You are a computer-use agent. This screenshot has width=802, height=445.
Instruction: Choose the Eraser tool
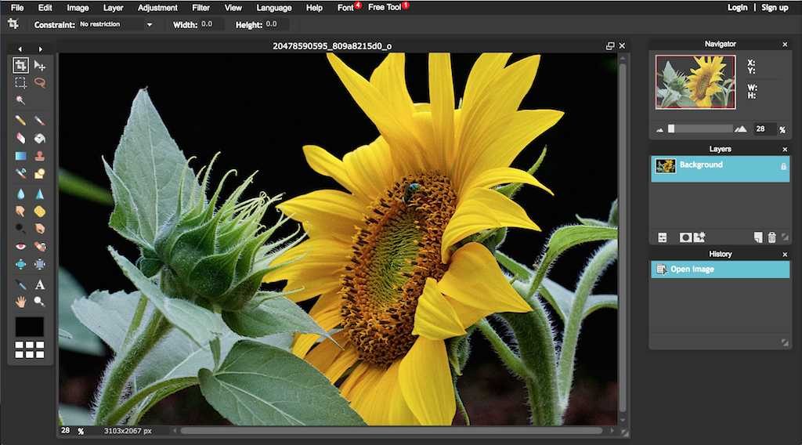pyautogui.click(x=21, y=138)
